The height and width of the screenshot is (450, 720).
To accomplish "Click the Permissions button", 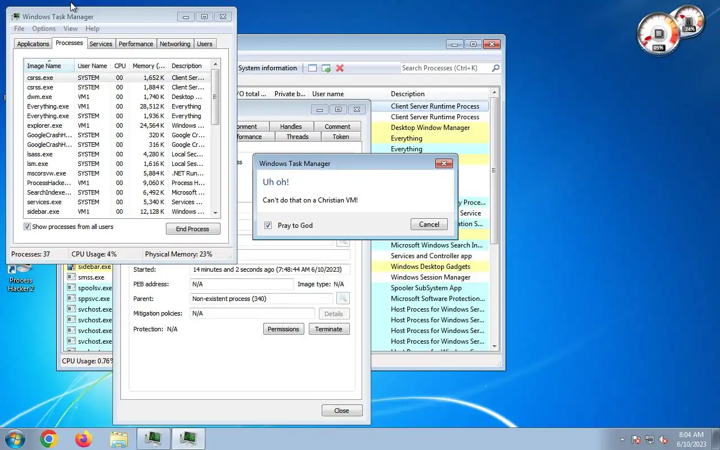I will [x=283, y=329].
